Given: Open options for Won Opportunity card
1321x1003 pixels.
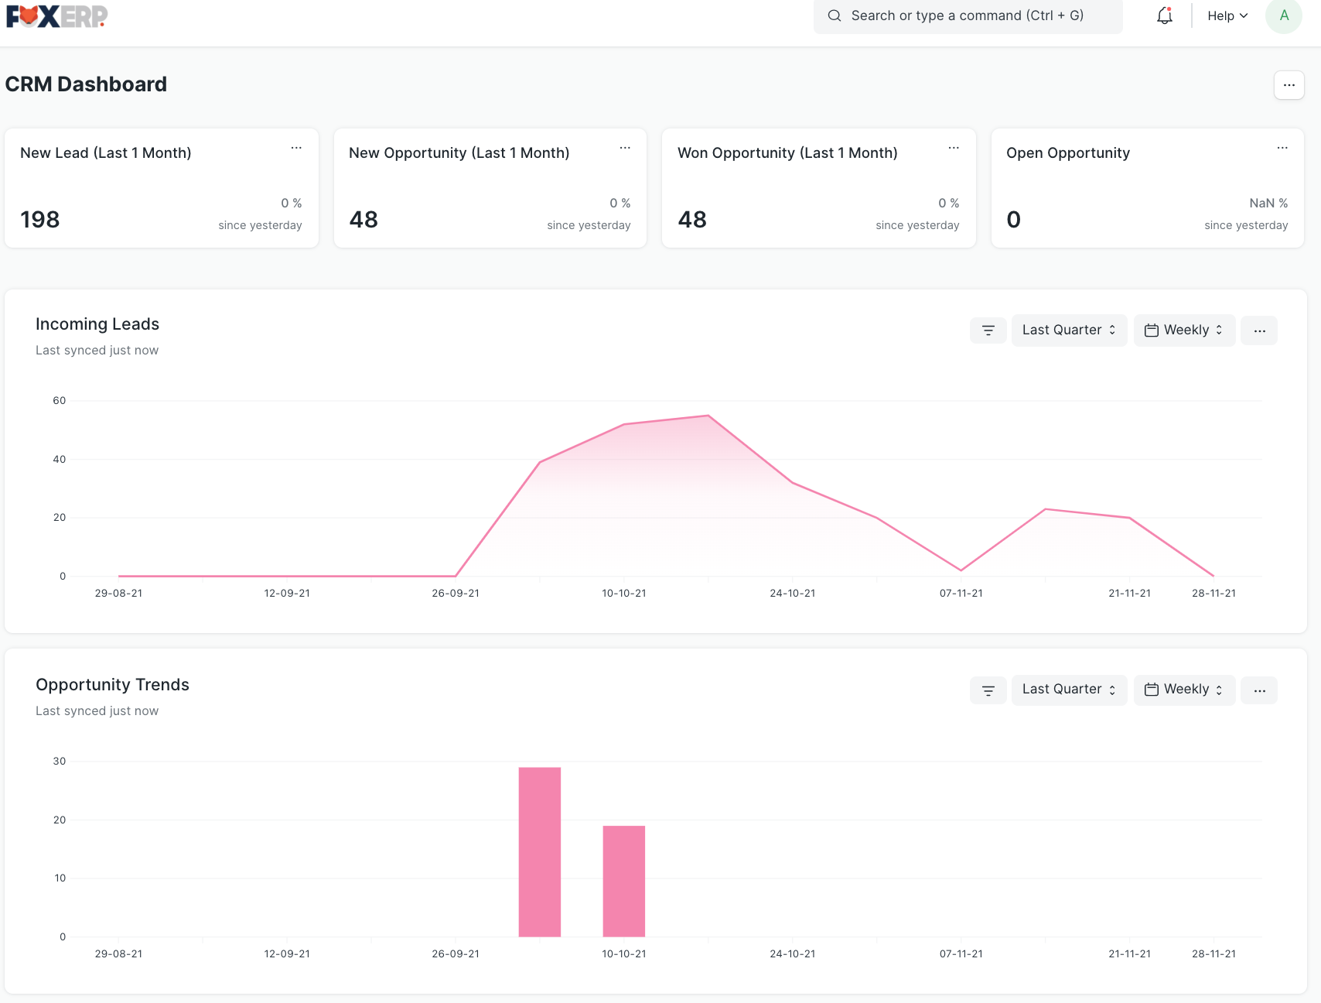Looking at the screenshot, I should coord(954,148).
